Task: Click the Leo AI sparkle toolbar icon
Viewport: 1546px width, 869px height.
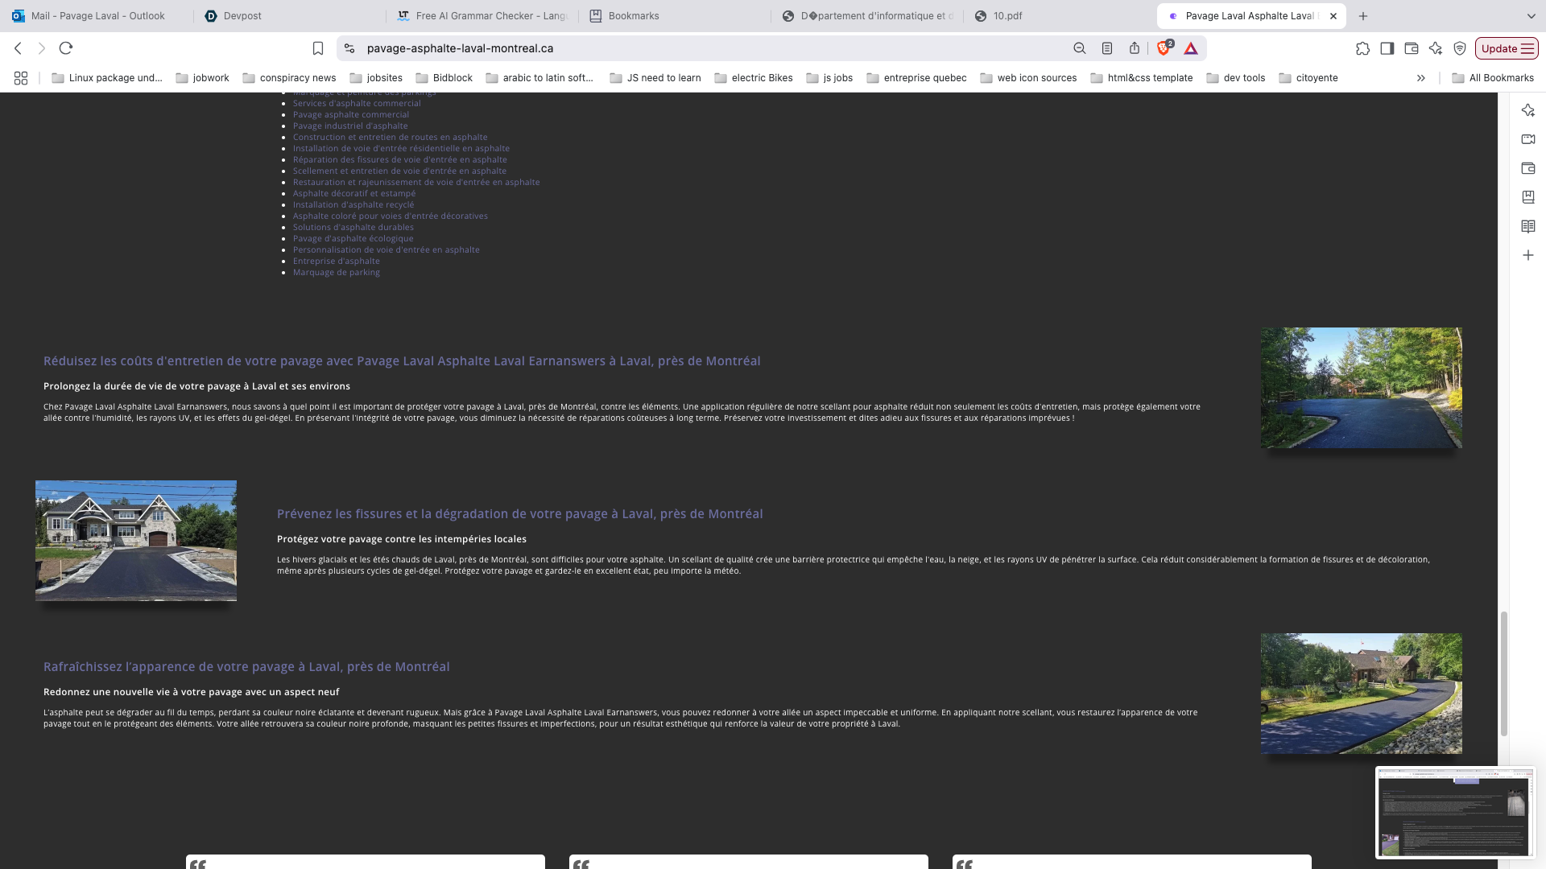Action: (1435, 48)
